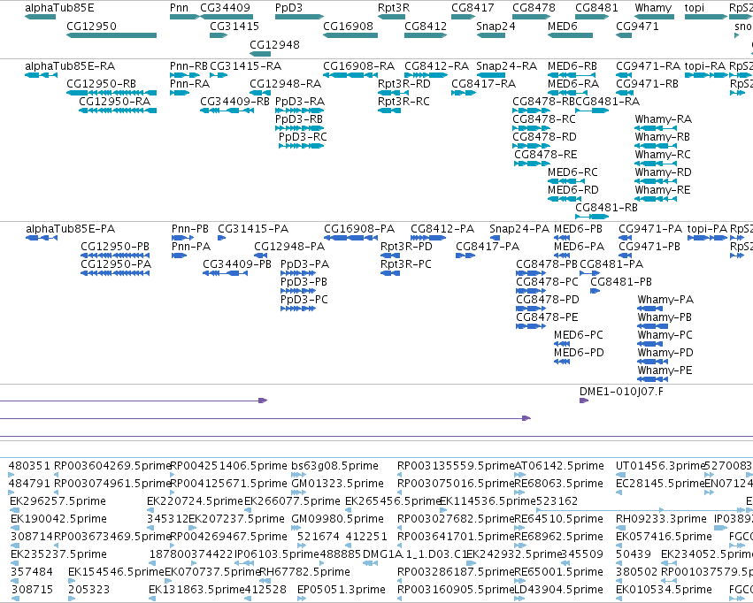Viewport: 753px width, 603px height.
Task: Click EST UT01456.3prime
Action: 660,466
